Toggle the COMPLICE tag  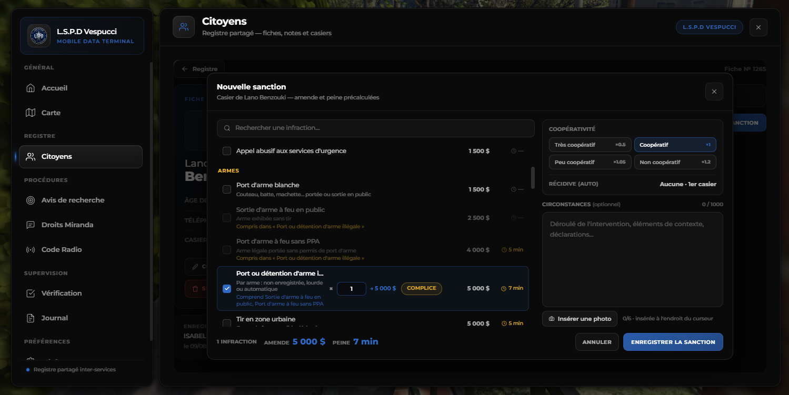[x=422, y=288]
